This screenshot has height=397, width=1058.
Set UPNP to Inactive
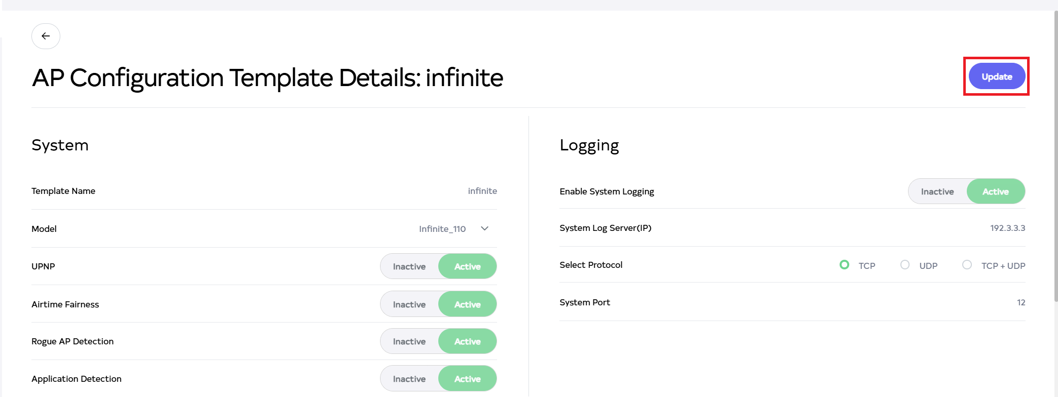coord(409,266)
